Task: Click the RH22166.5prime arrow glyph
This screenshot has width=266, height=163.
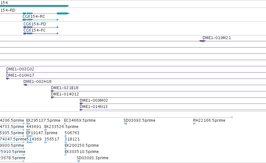Action: [194, 124]
